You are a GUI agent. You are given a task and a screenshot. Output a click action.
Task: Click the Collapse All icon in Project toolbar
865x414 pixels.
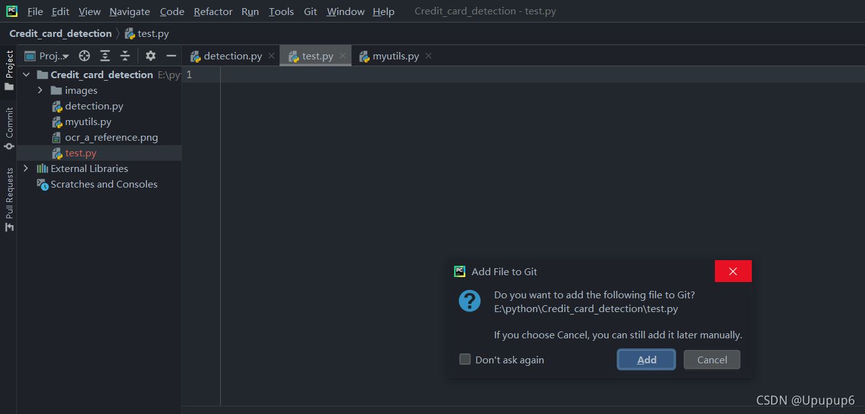click(125, 56)
